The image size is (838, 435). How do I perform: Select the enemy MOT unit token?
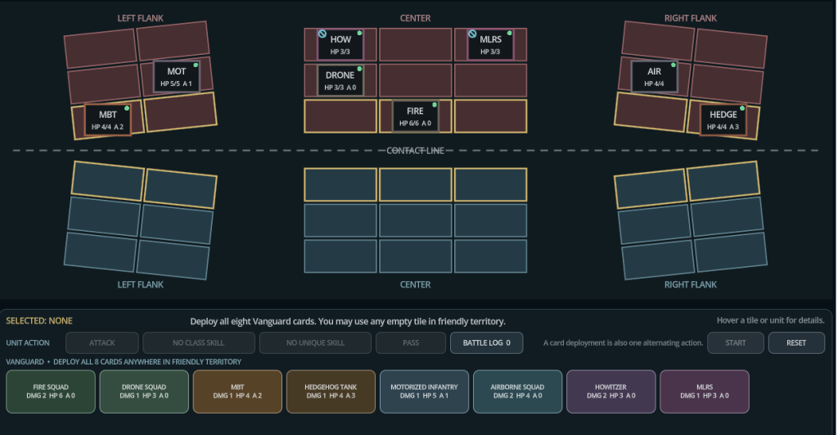(177, 76)
